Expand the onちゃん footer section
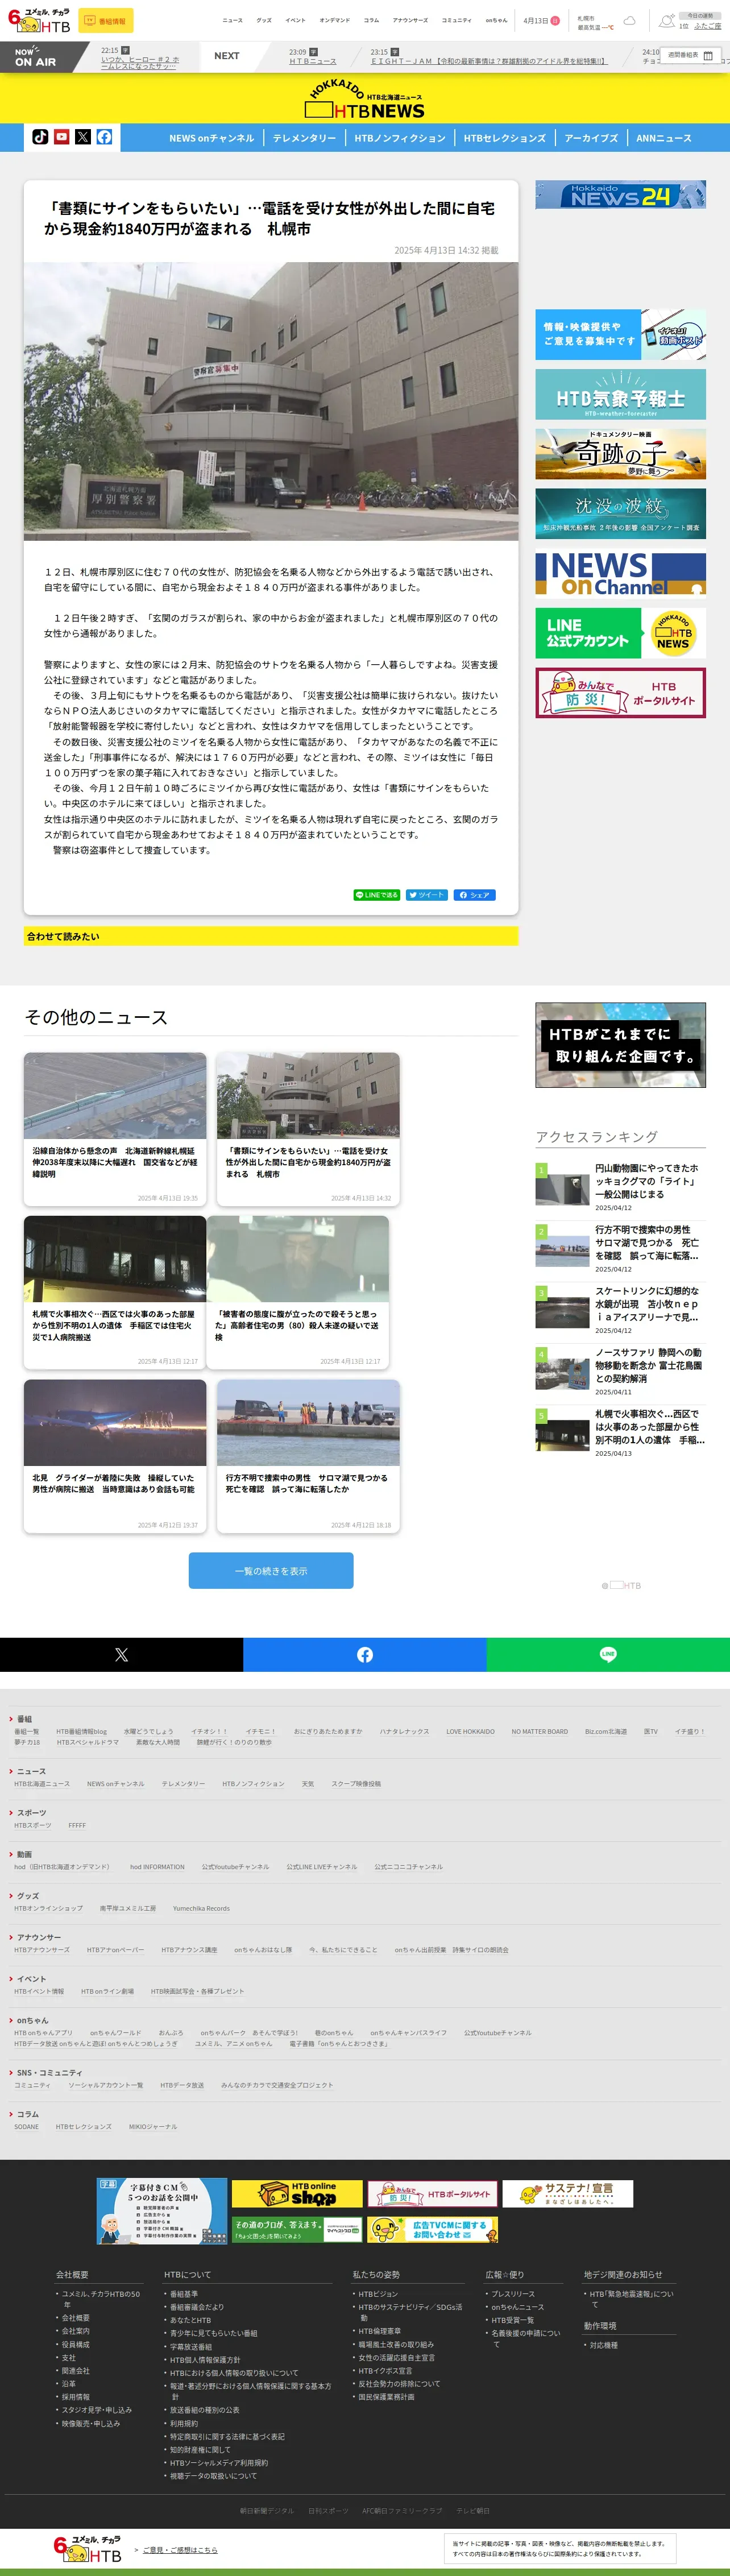This screenshot has width=730, height=2576. 32,2020
